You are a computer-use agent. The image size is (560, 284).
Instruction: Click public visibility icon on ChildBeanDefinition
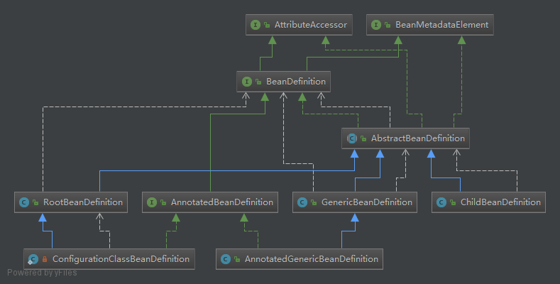(453, 202)
